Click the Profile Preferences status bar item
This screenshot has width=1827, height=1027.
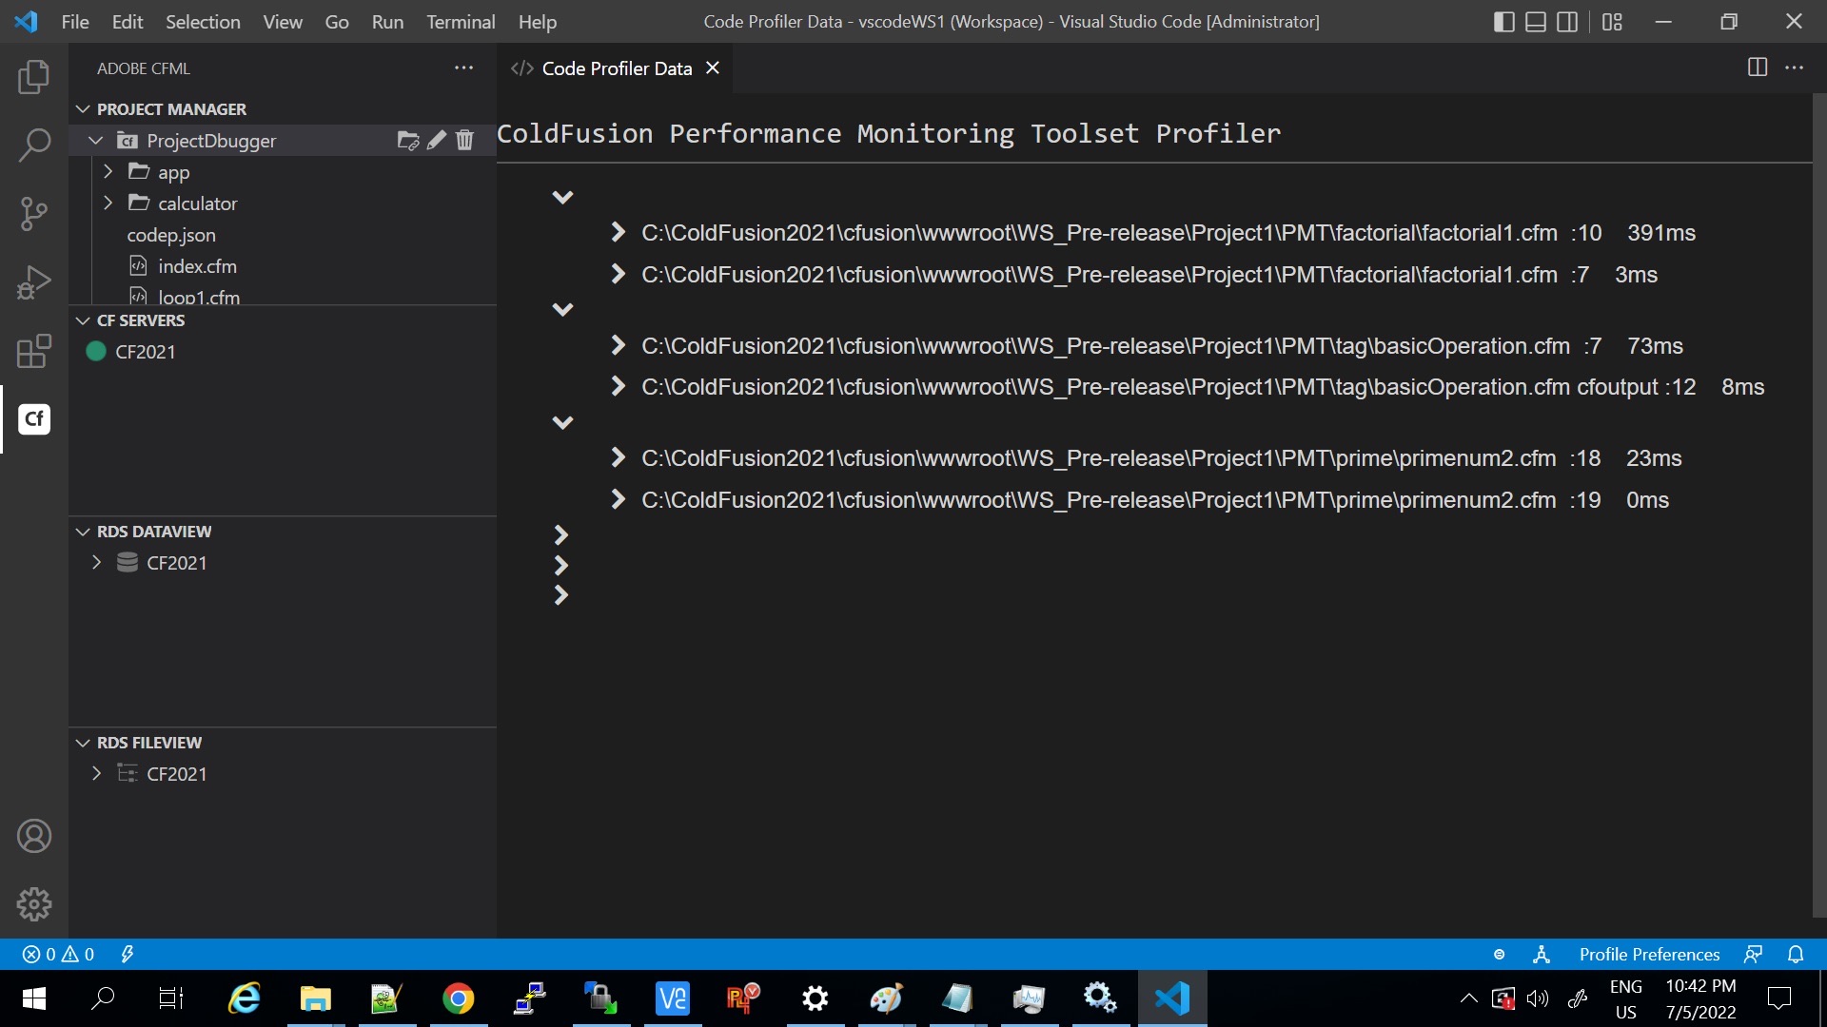click(x=1650, y=953)
